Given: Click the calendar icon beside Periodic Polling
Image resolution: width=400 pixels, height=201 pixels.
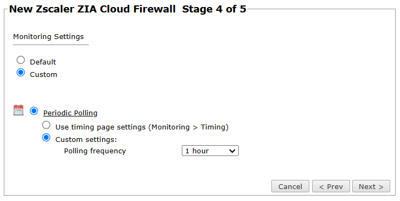Looking at the screenshot, I should tap(18, 110).
